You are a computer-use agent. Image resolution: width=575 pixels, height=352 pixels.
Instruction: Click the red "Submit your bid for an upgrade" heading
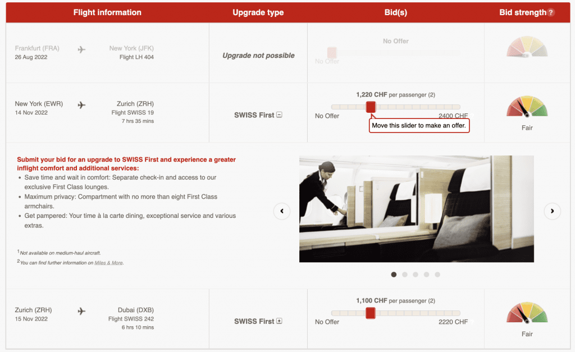(x=126, y=164)
